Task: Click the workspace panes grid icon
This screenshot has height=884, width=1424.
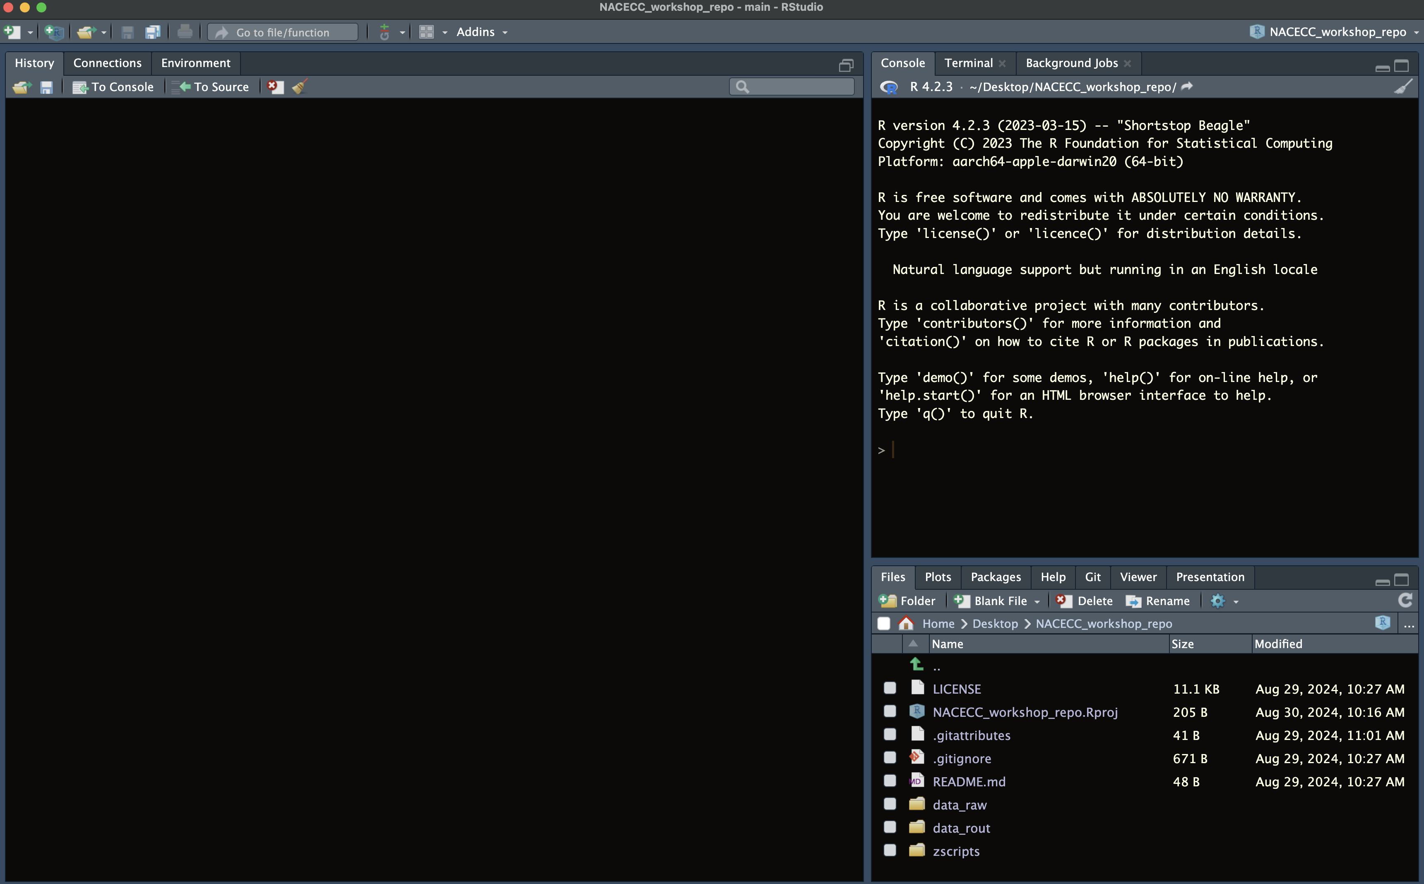Action: (426, 32)
